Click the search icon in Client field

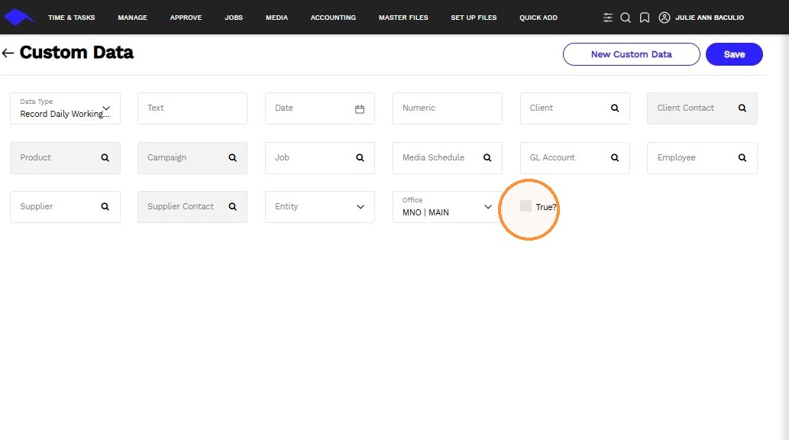(615, 108)
